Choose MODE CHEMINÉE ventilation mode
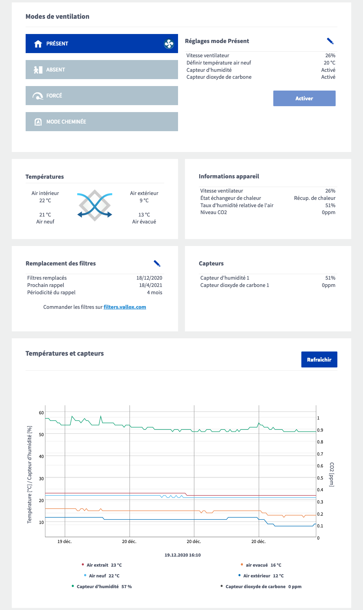Screen dimensions: 363x610 tap(101, 122)
